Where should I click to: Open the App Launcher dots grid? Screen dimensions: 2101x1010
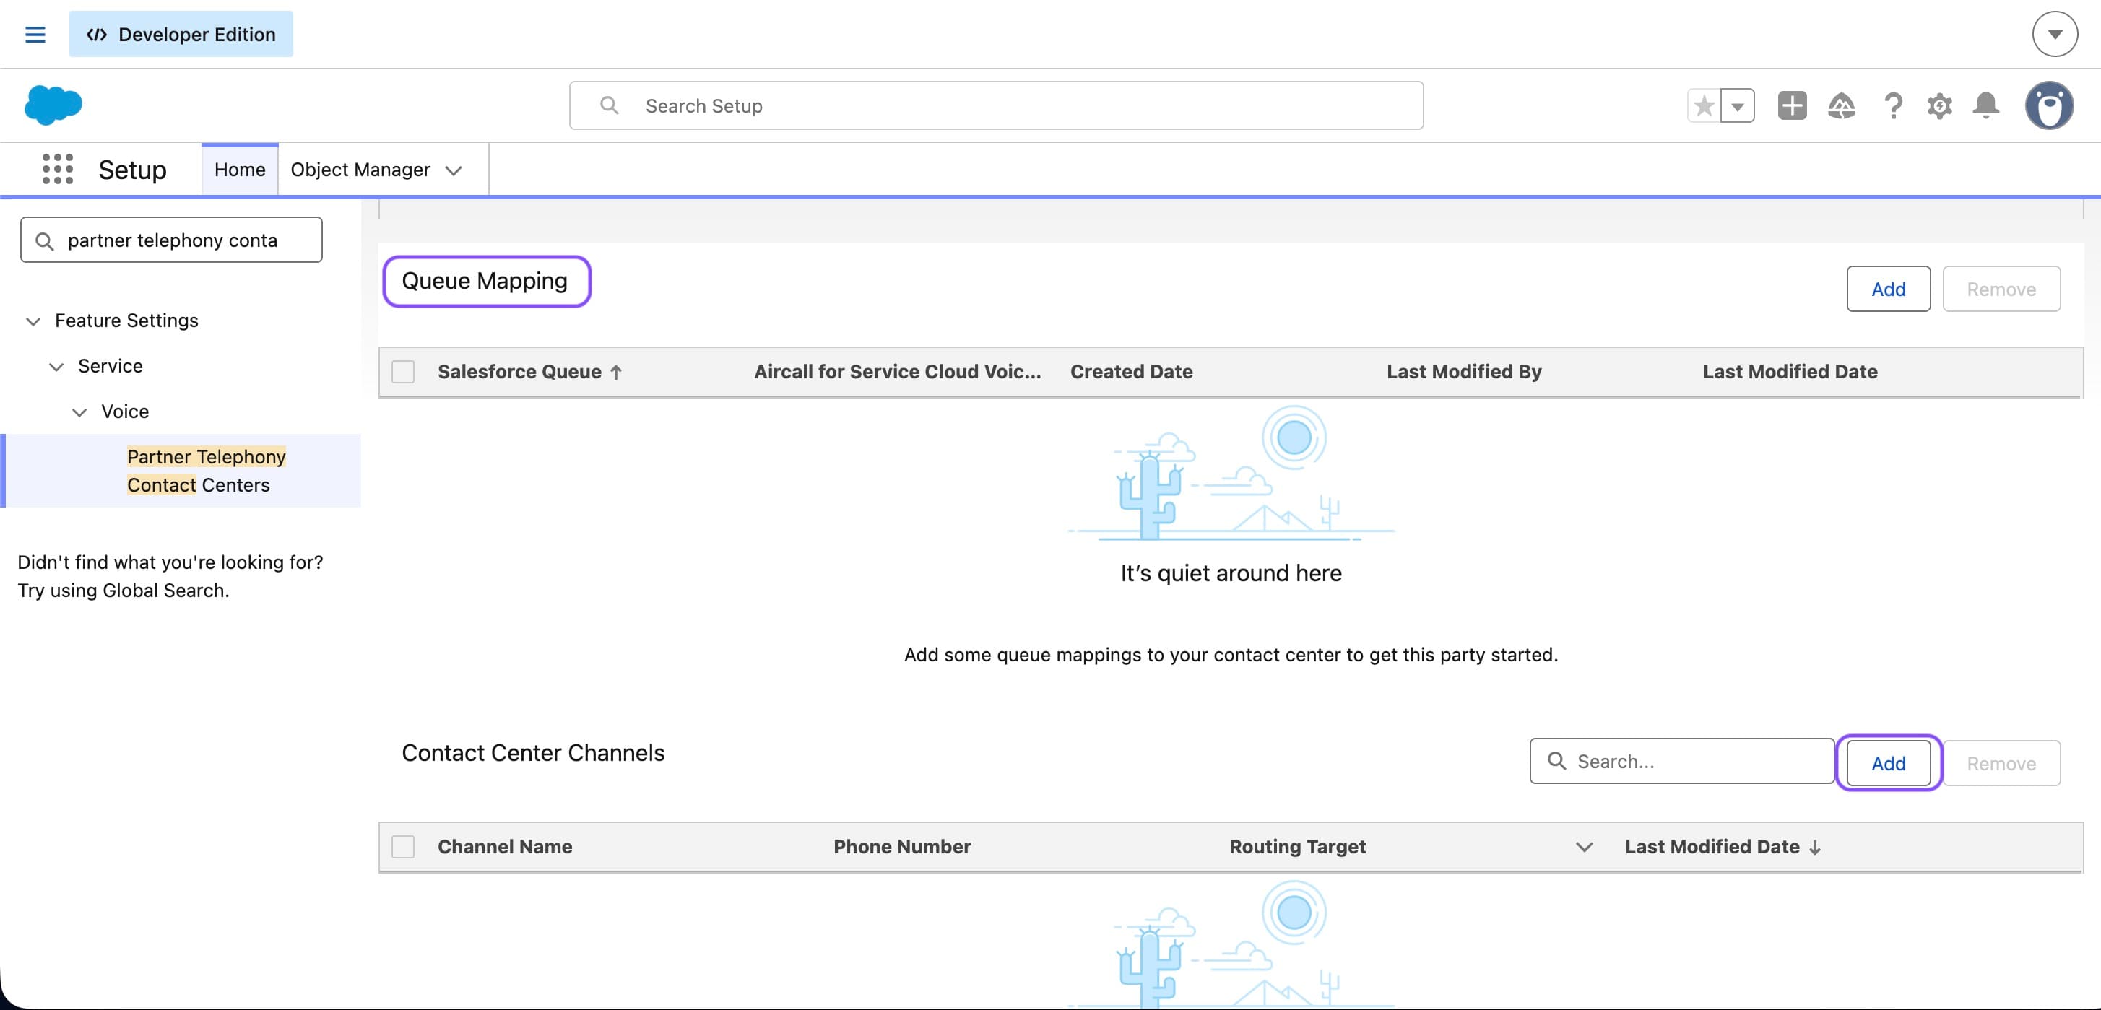(x=57, y=169)
